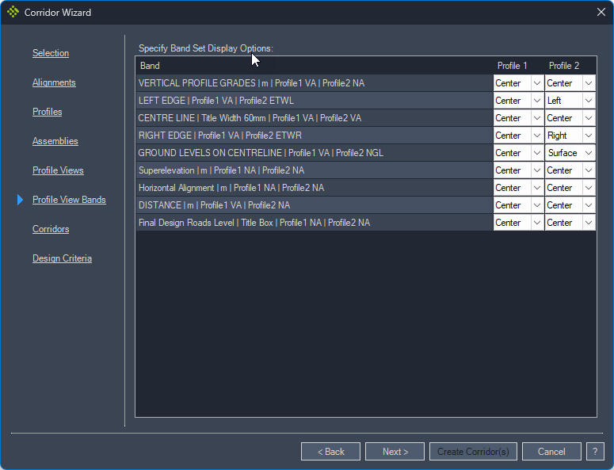Open Profile 2 dropdown for Final Design Roads Level
The image size is (614, 470).
point(570,223)
